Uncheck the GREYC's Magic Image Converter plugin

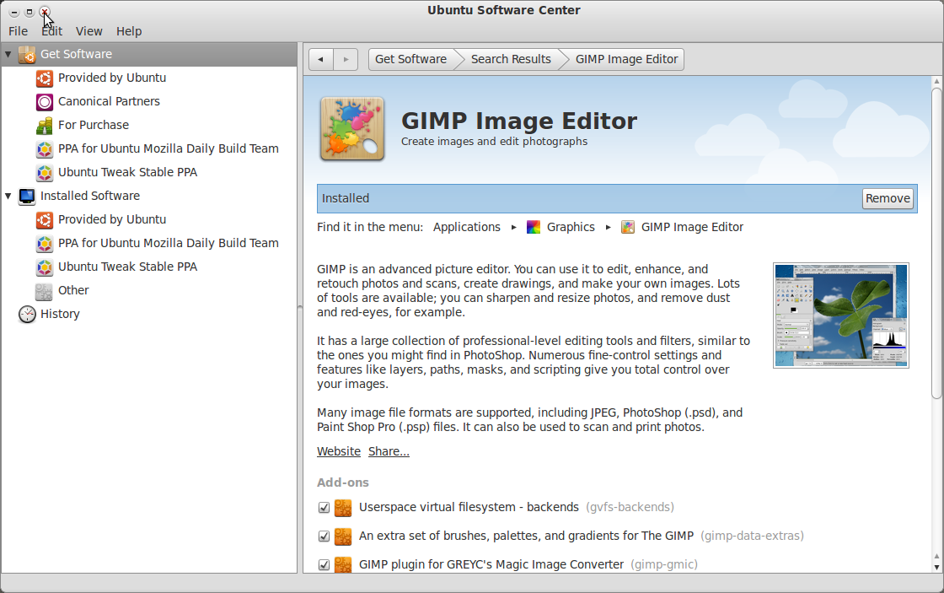tap(324, 564)
